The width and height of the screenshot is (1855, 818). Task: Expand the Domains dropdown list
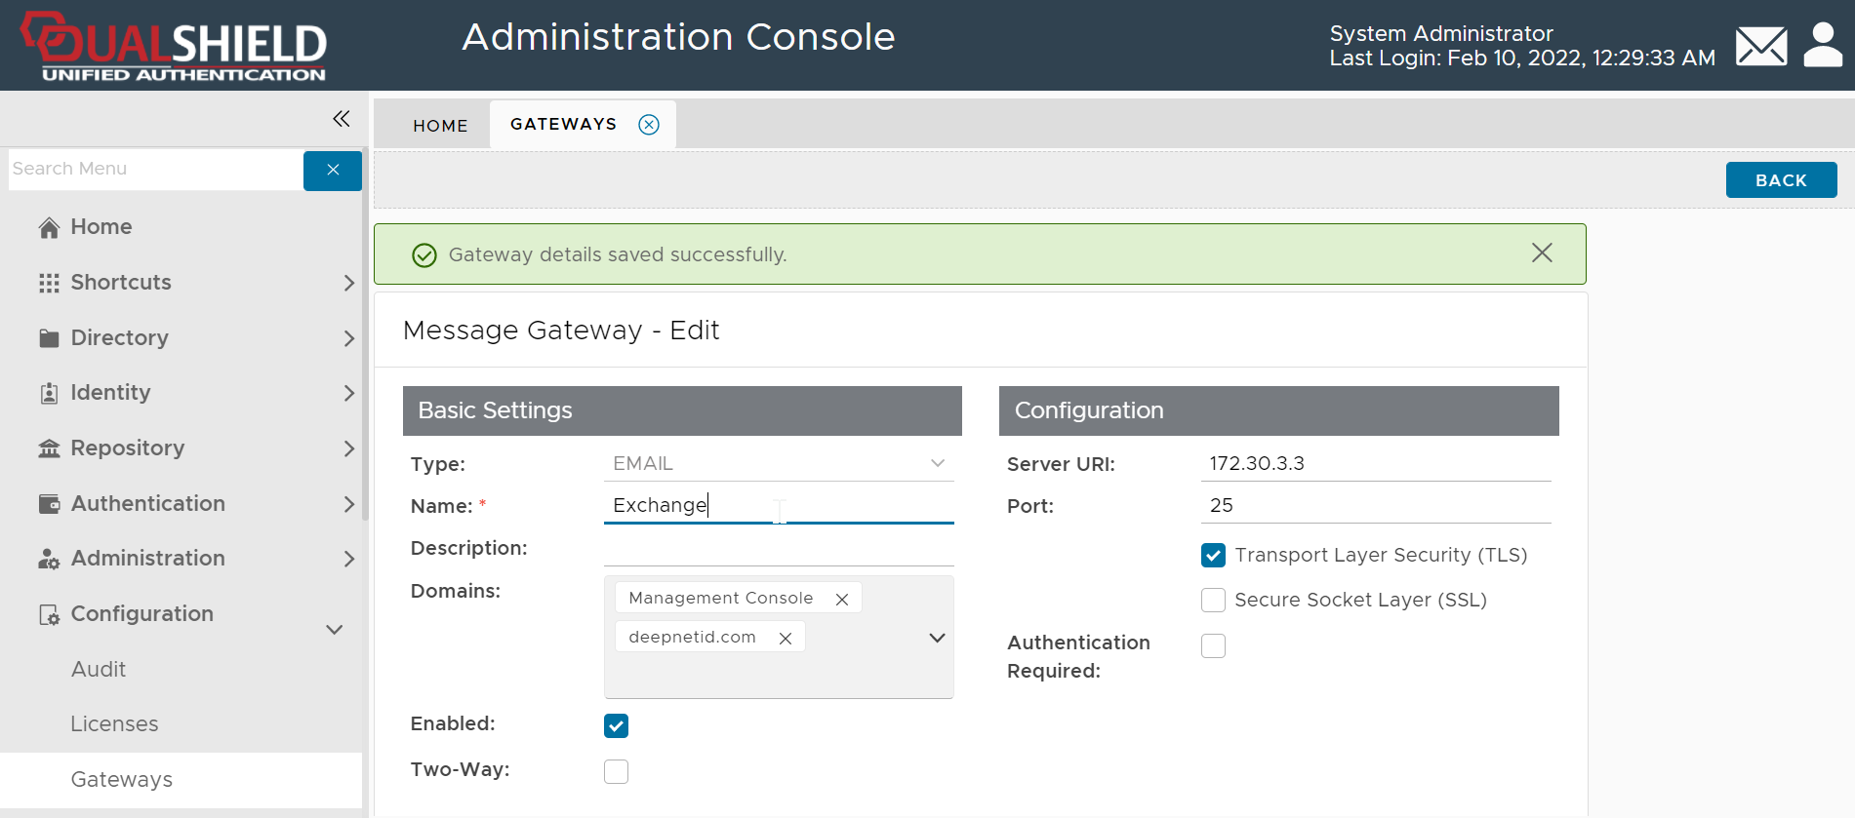point(937,638)
